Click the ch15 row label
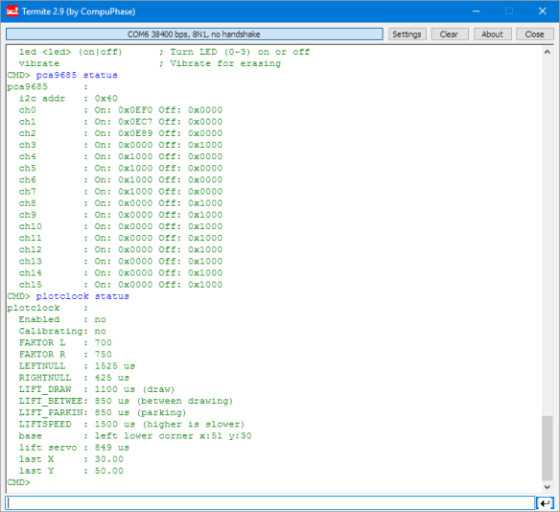560x512 pixels. point(31,285)
